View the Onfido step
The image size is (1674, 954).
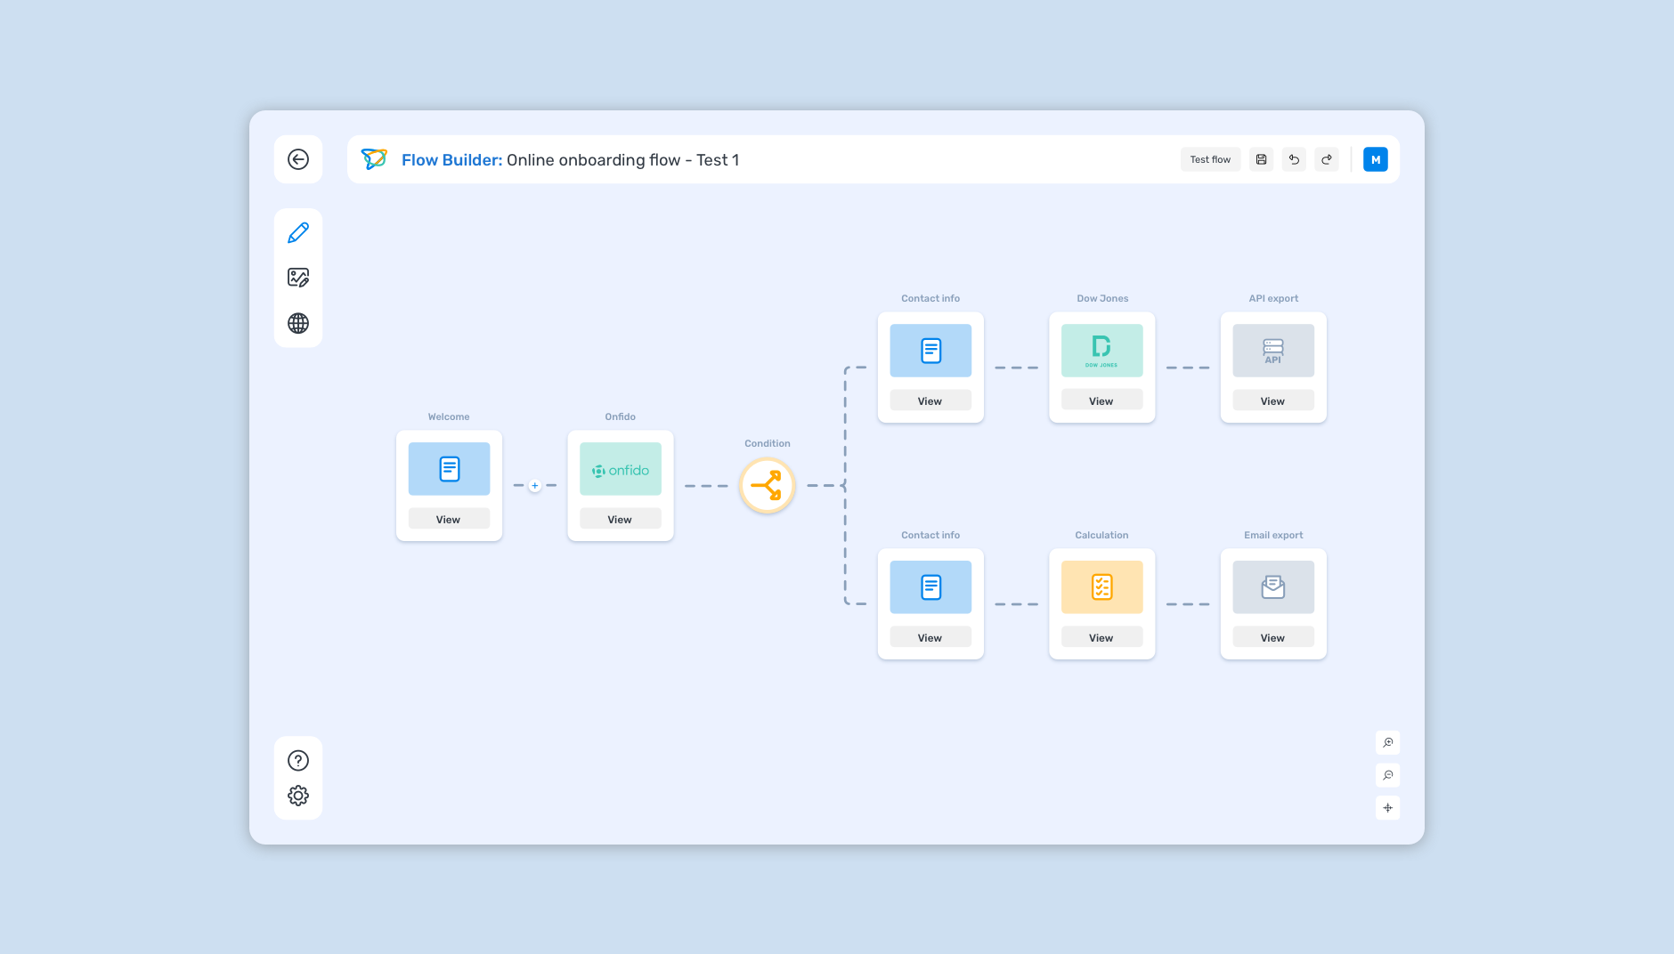pyautogui.click(x=621, y=519)
